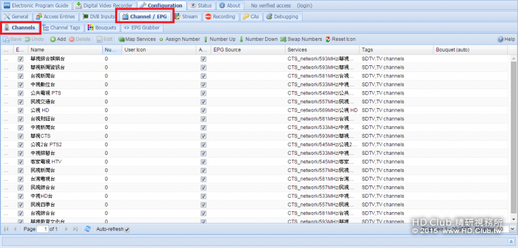
Task: Sort by User Icon column header
Action: [159, 50]
